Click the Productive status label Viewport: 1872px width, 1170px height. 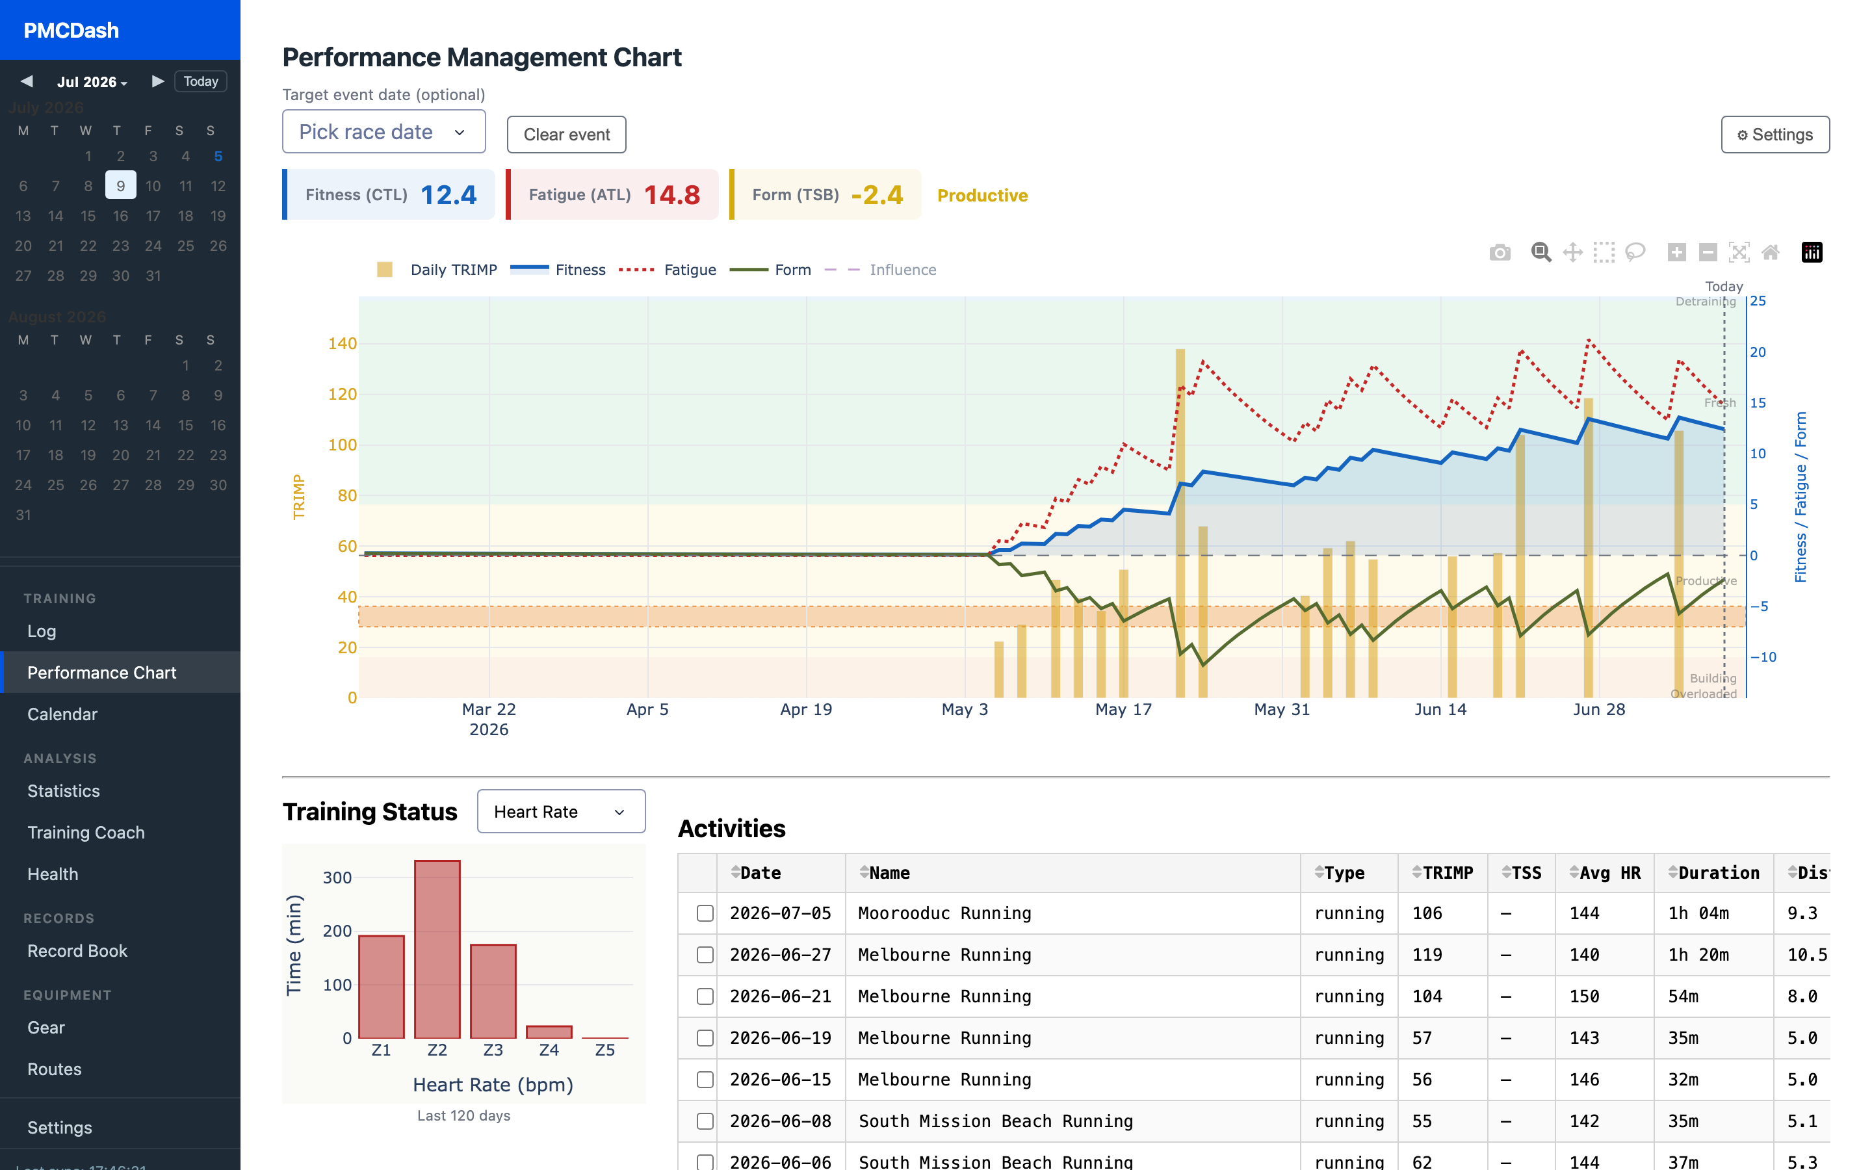[982, 196]
